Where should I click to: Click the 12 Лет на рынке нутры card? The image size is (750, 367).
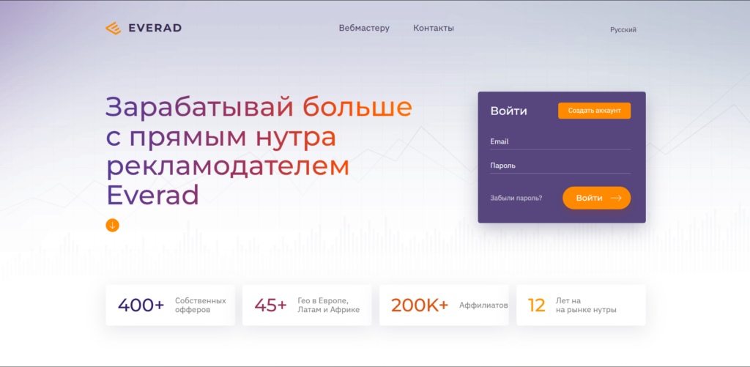tap(581, 305)
